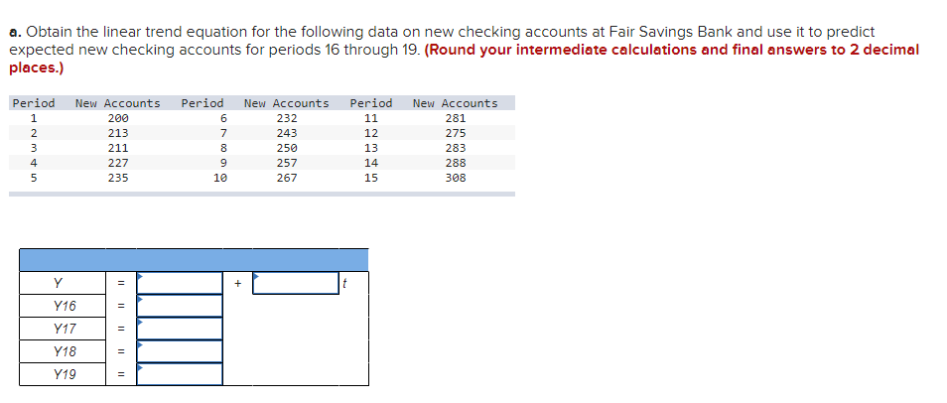Select the Y16 label cell
This screenshot has width=947, height=403.
[x=63, y=306]
